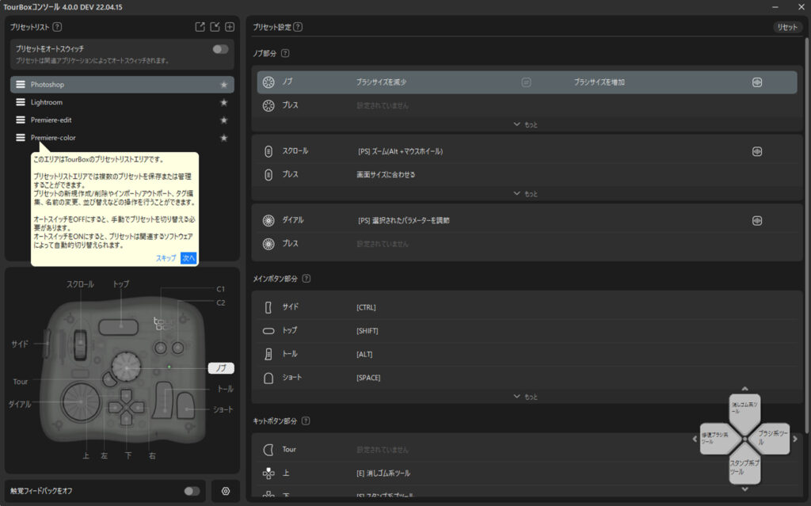Select 修復ブラシ系ツール on D-pad overlay

pos(718,438)
